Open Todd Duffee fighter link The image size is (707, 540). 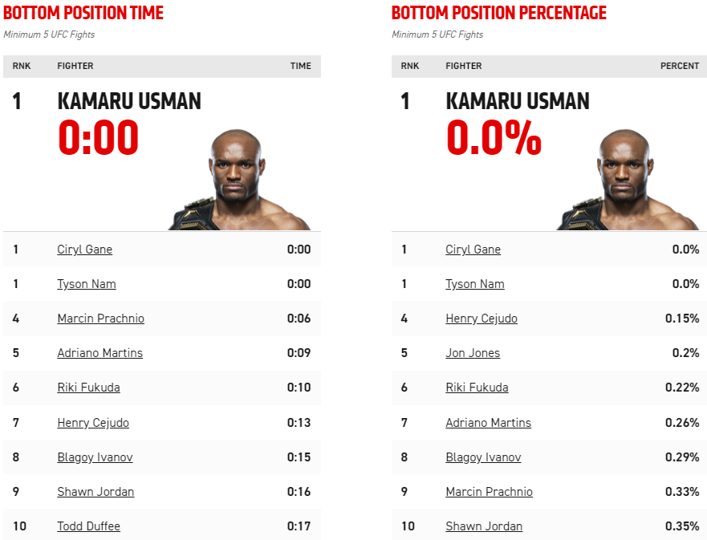(89, 526)
